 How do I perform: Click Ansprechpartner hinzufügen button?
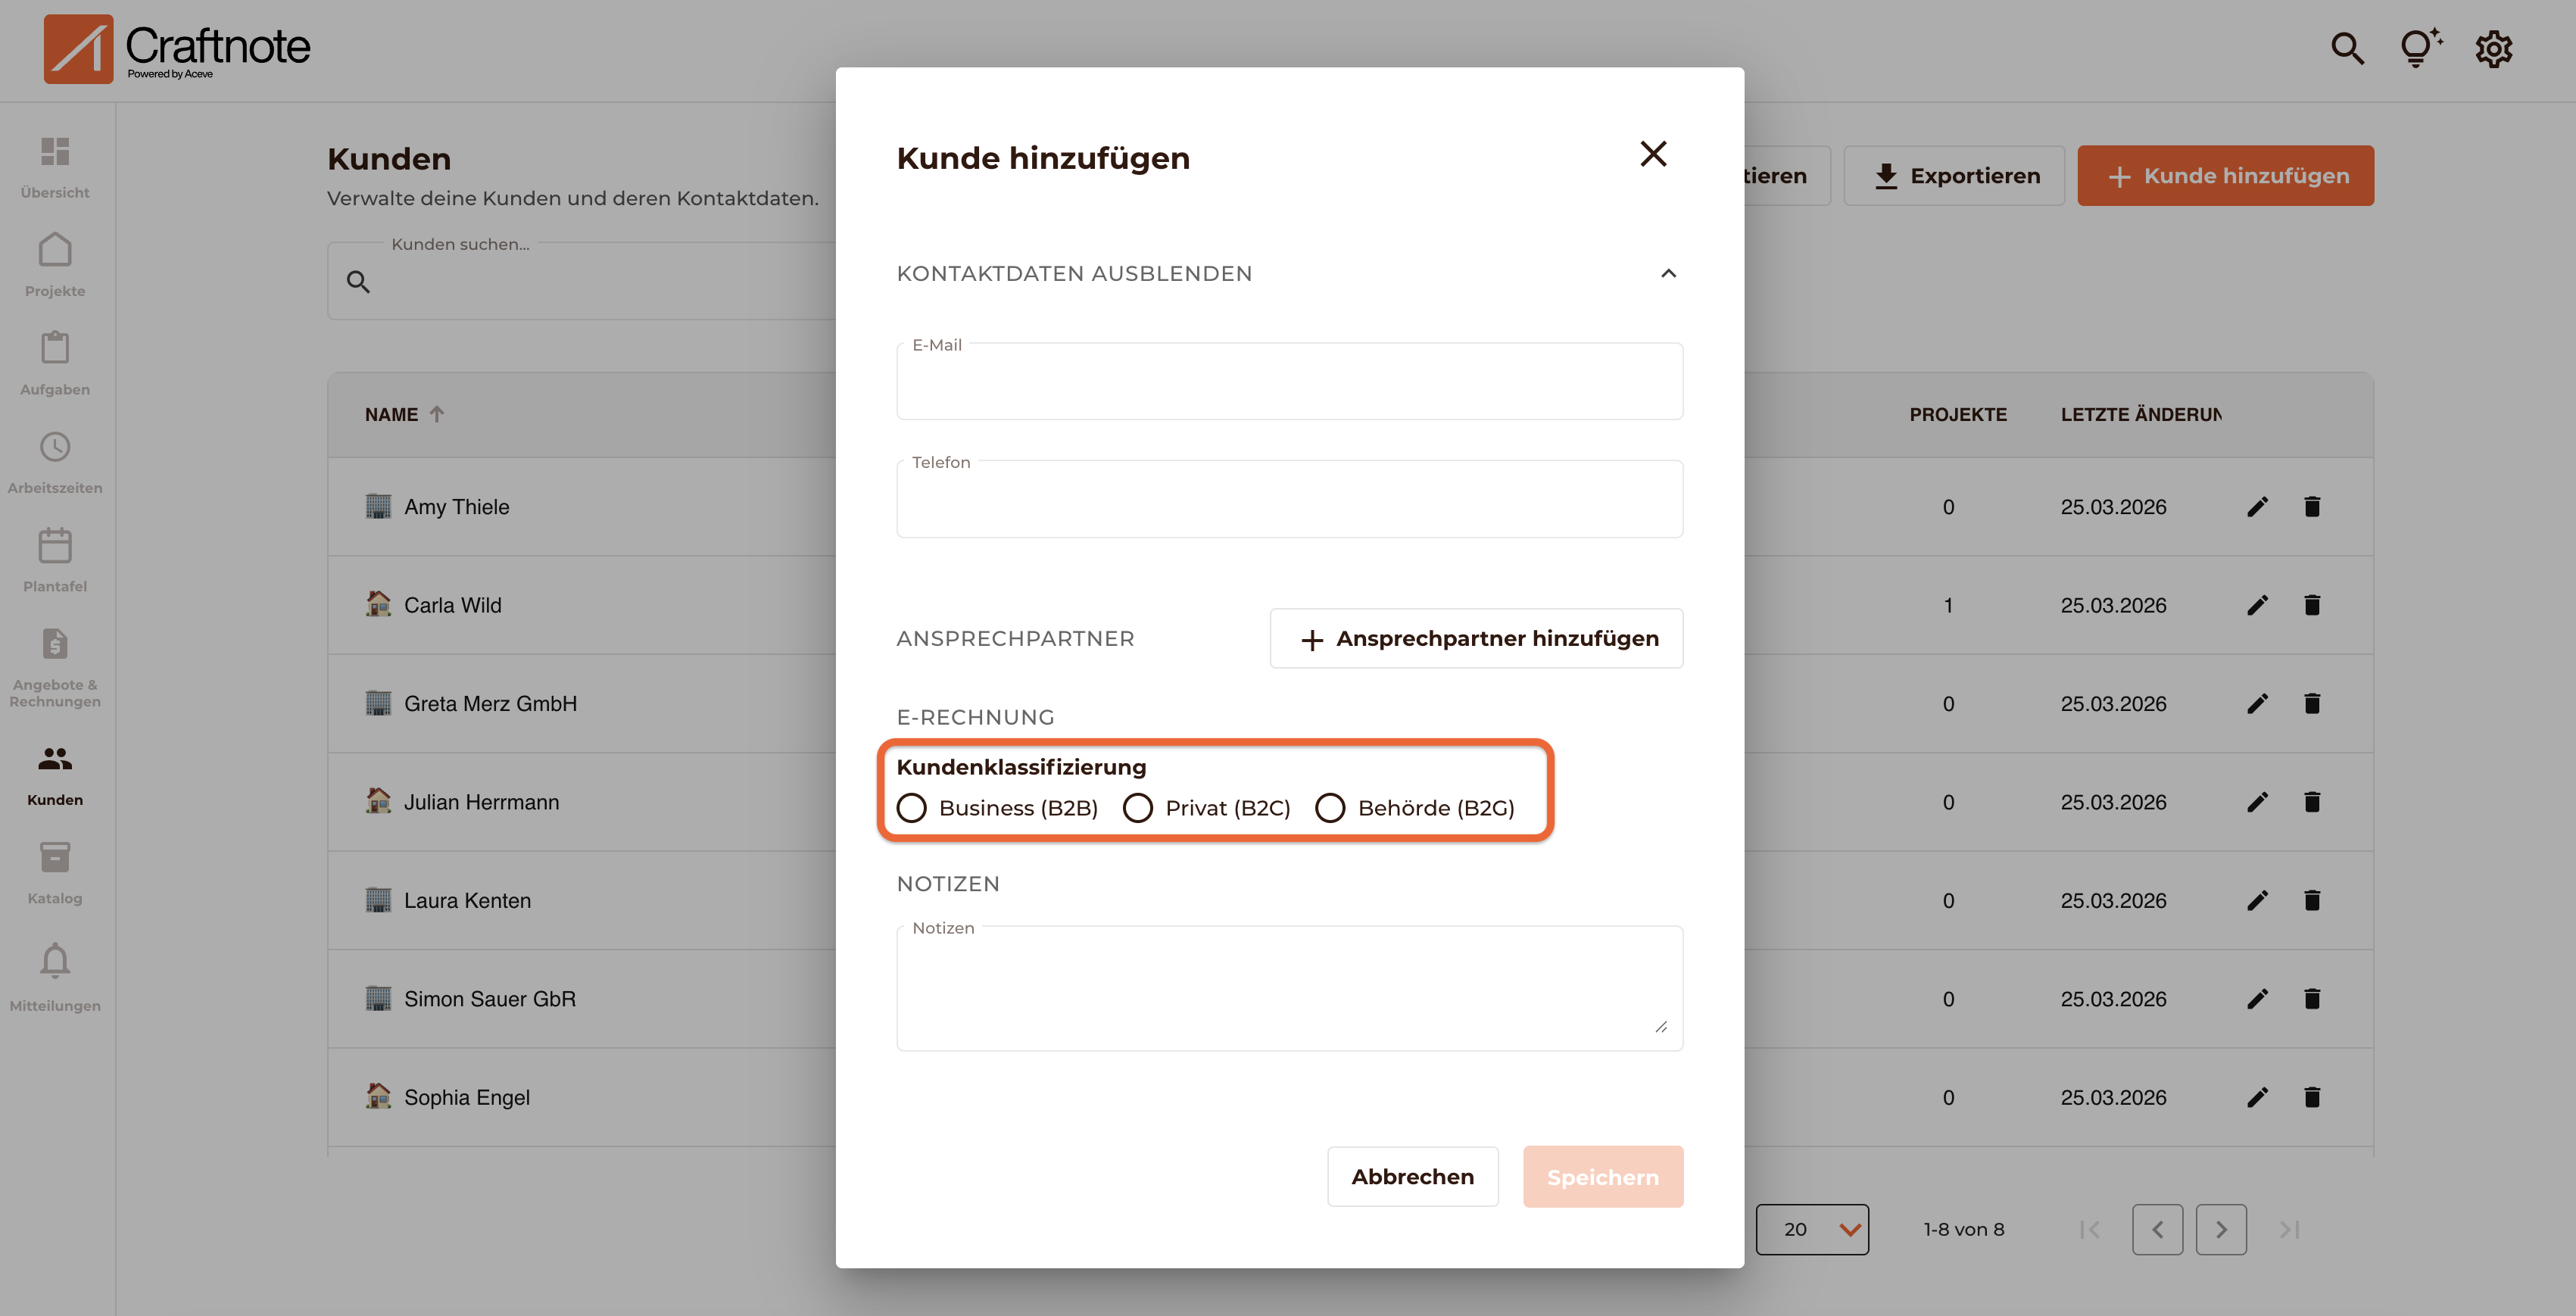1476,638
